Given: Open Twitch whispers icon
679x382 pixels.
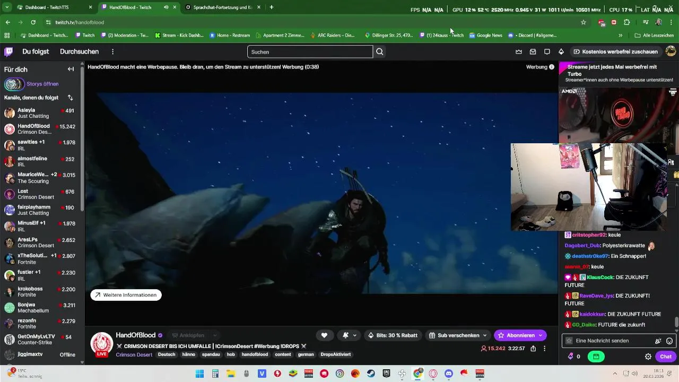Looking at the screenshot, I should tap(547, 51).
